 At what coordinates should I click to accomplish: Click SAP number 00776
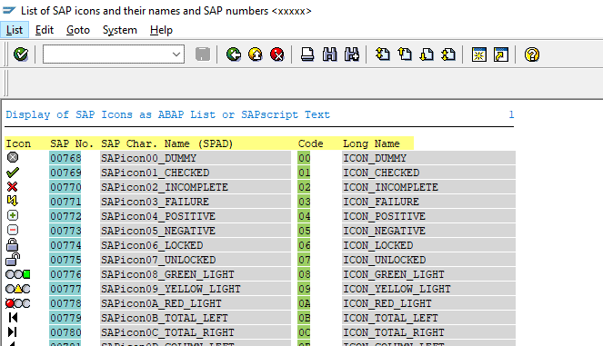point(65,274)
